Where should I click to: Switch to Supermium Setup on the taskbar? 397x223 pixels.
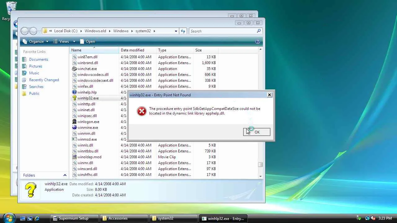(74, 218)
